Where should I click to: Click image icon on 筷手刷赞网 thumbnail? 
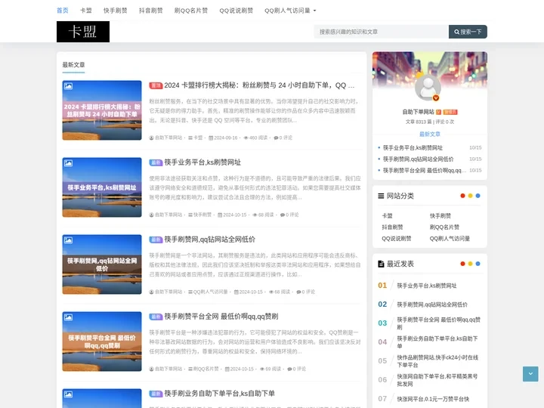pos(68,240)
